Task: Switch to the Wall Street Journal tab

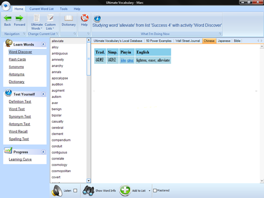Action: tap(188, 41)
